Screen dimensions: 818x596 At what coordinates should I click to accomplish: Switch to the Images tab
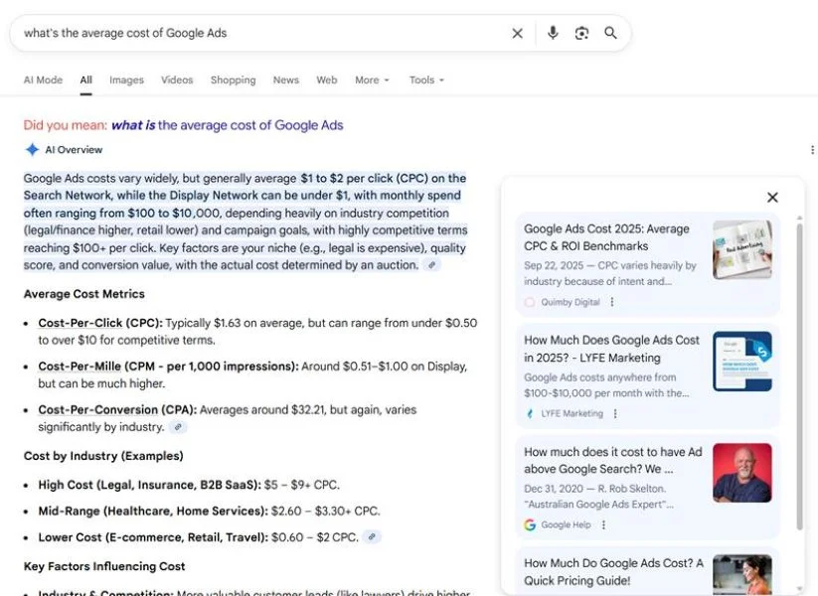[127, 79]
